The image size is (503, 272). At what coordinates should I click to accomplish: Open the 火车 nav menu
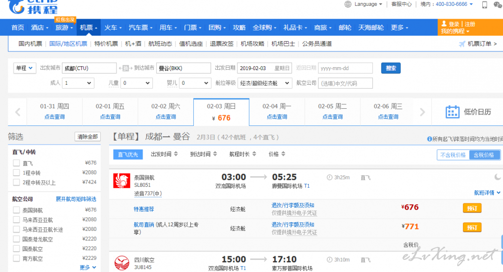tap(113, 27)
